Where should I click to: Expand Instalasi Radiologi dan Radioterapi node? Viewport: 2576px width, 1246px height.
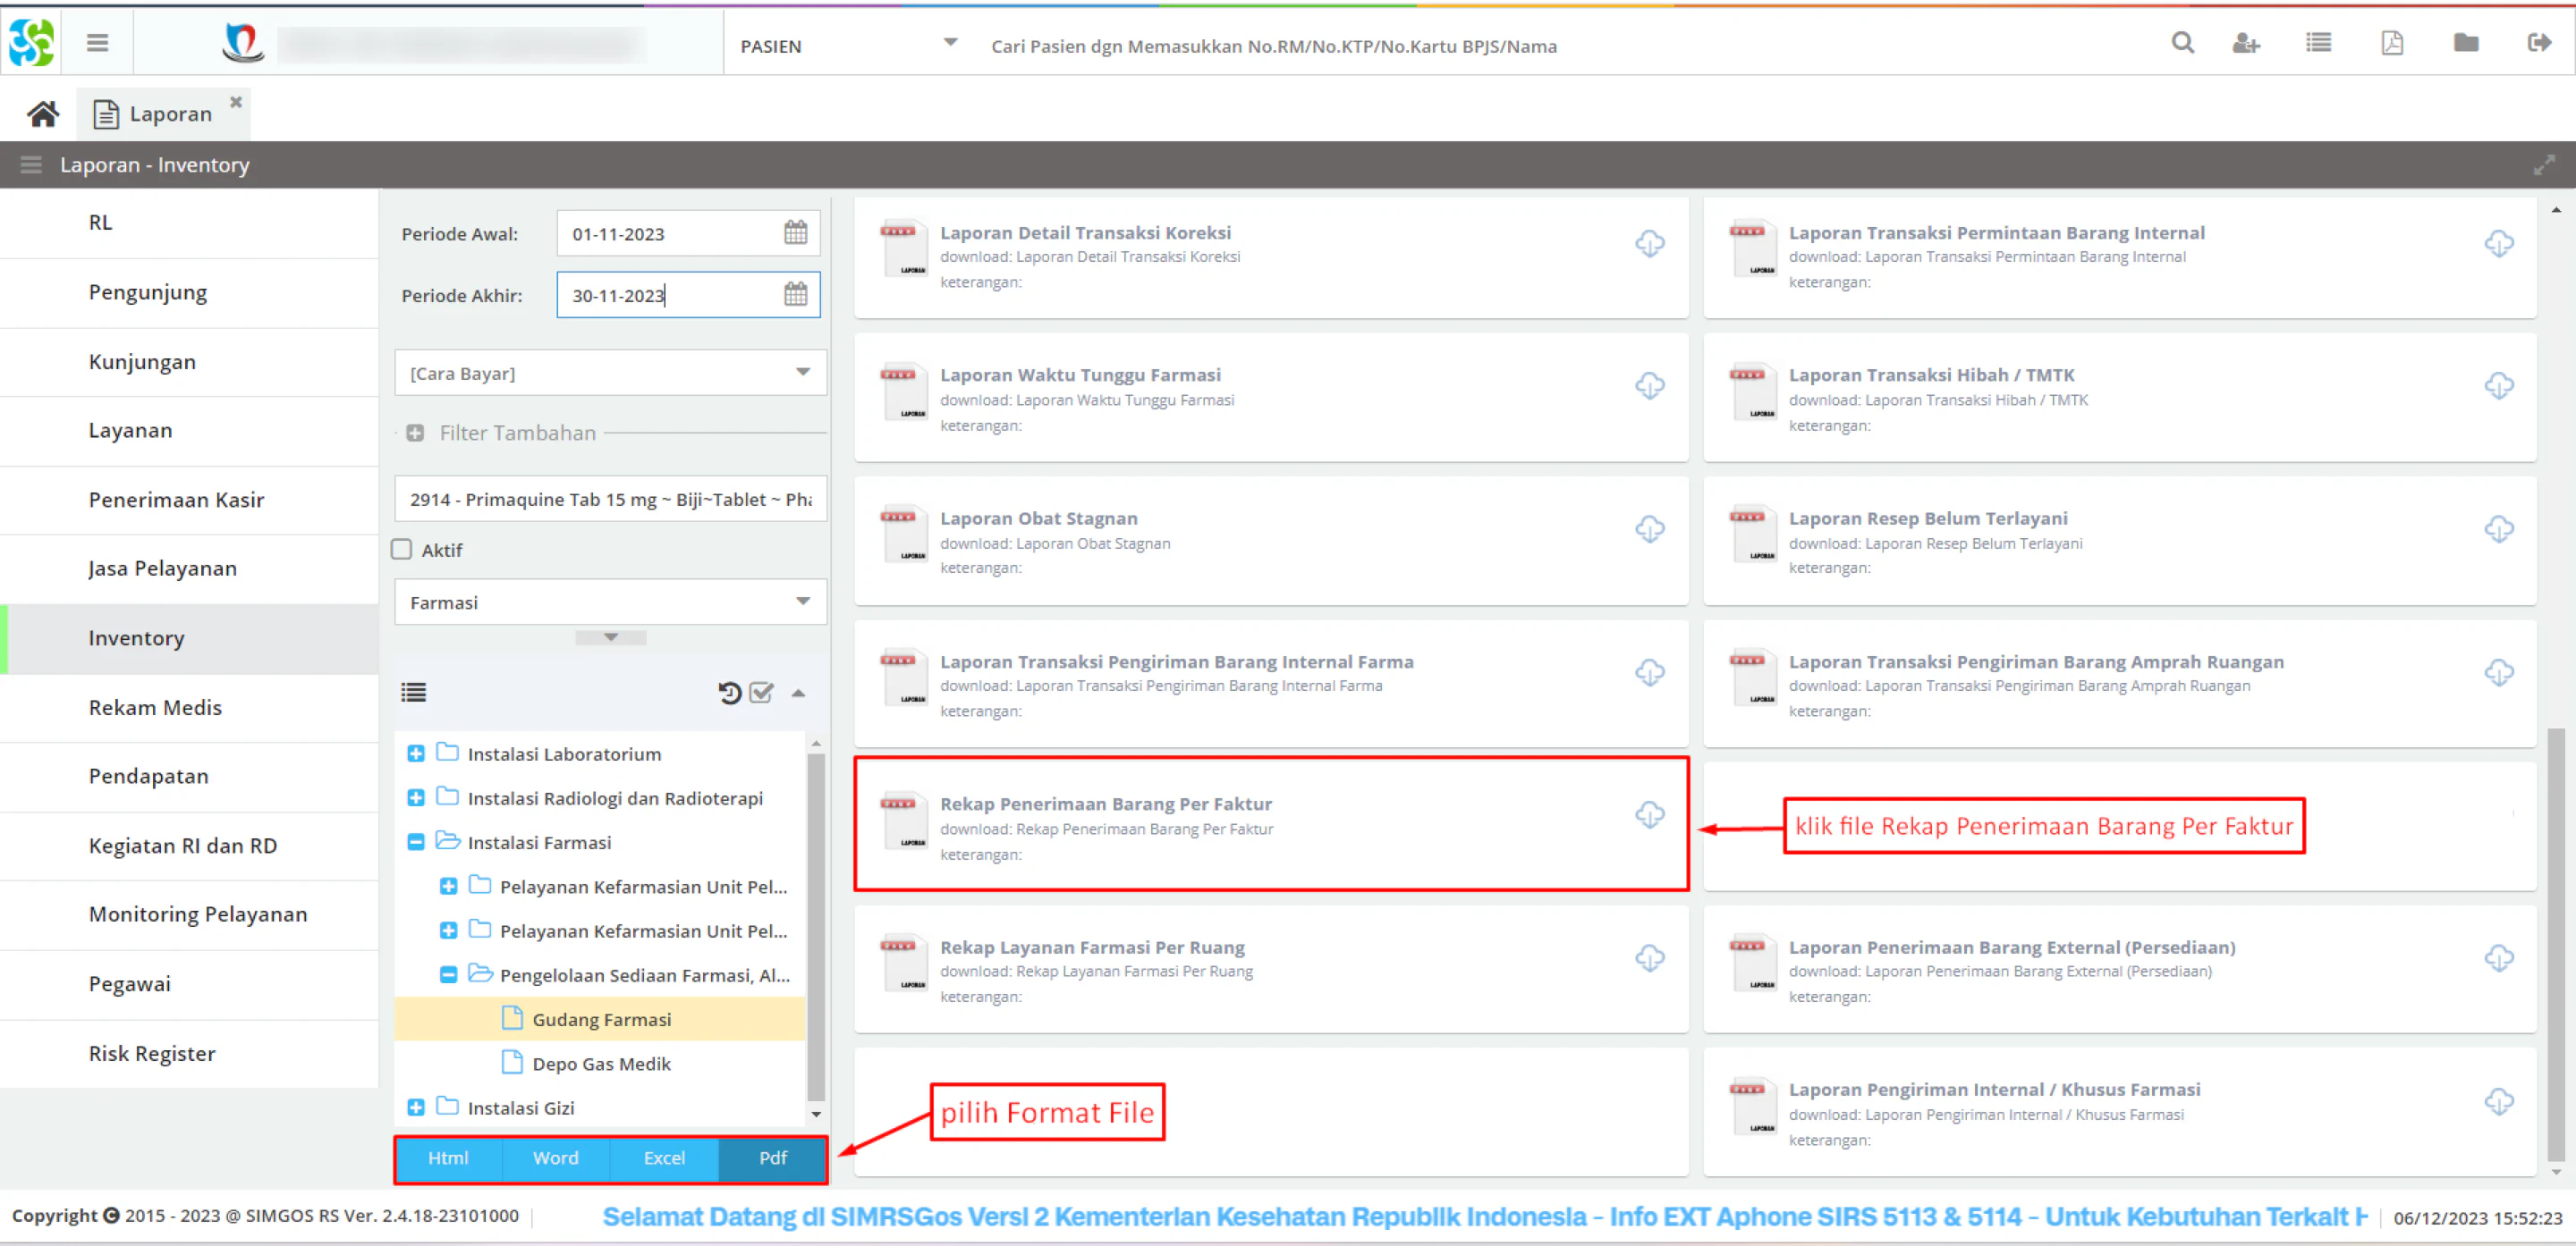coord(416,797)
